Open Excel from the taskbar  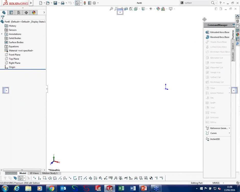[x=121, y=188]
